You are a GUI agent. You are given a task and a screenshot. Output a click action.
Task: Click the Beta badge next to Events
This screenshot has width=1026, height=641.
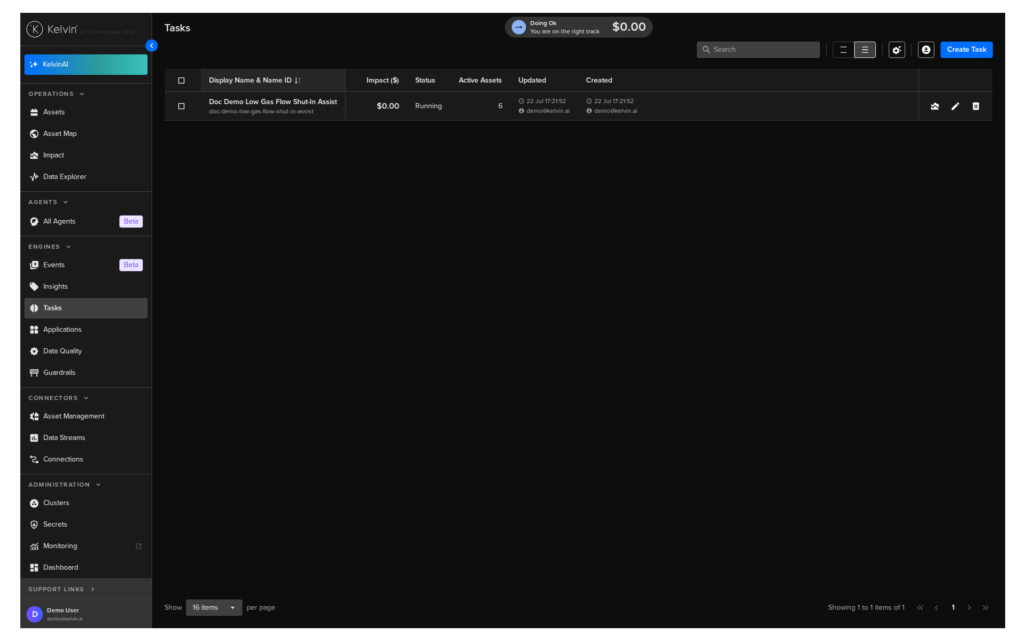click(x=131, y=265)
